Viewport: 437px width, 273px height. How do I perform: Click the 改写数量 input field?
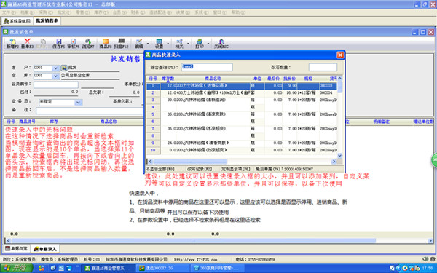(x=323, y=67)
